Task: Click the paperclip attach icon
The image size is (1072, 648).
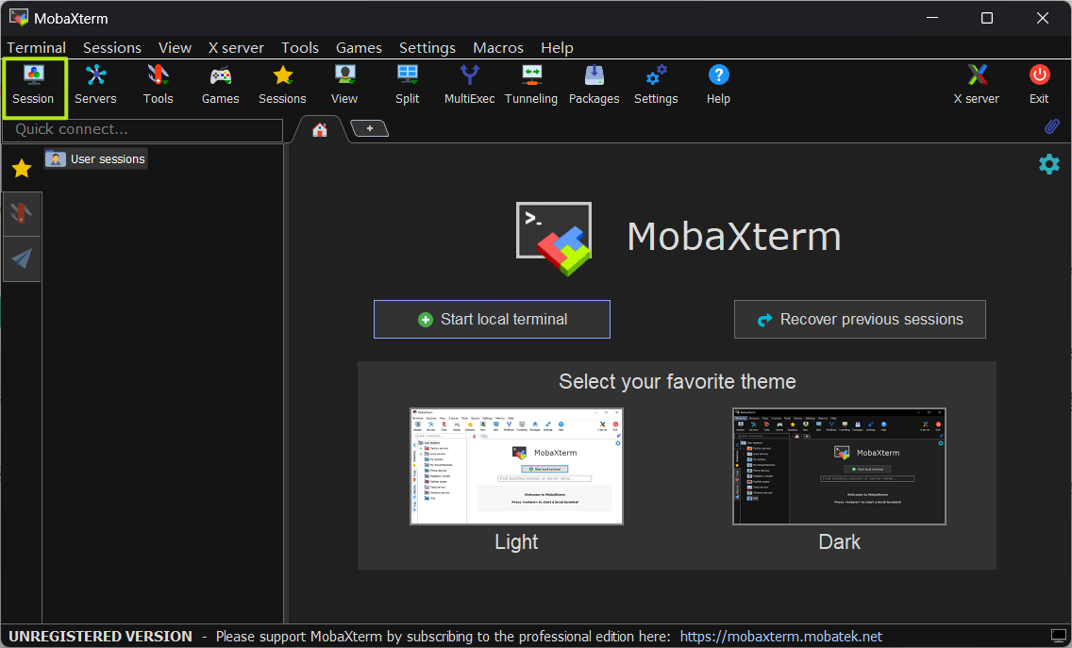Action: [x=1051, y=126]
